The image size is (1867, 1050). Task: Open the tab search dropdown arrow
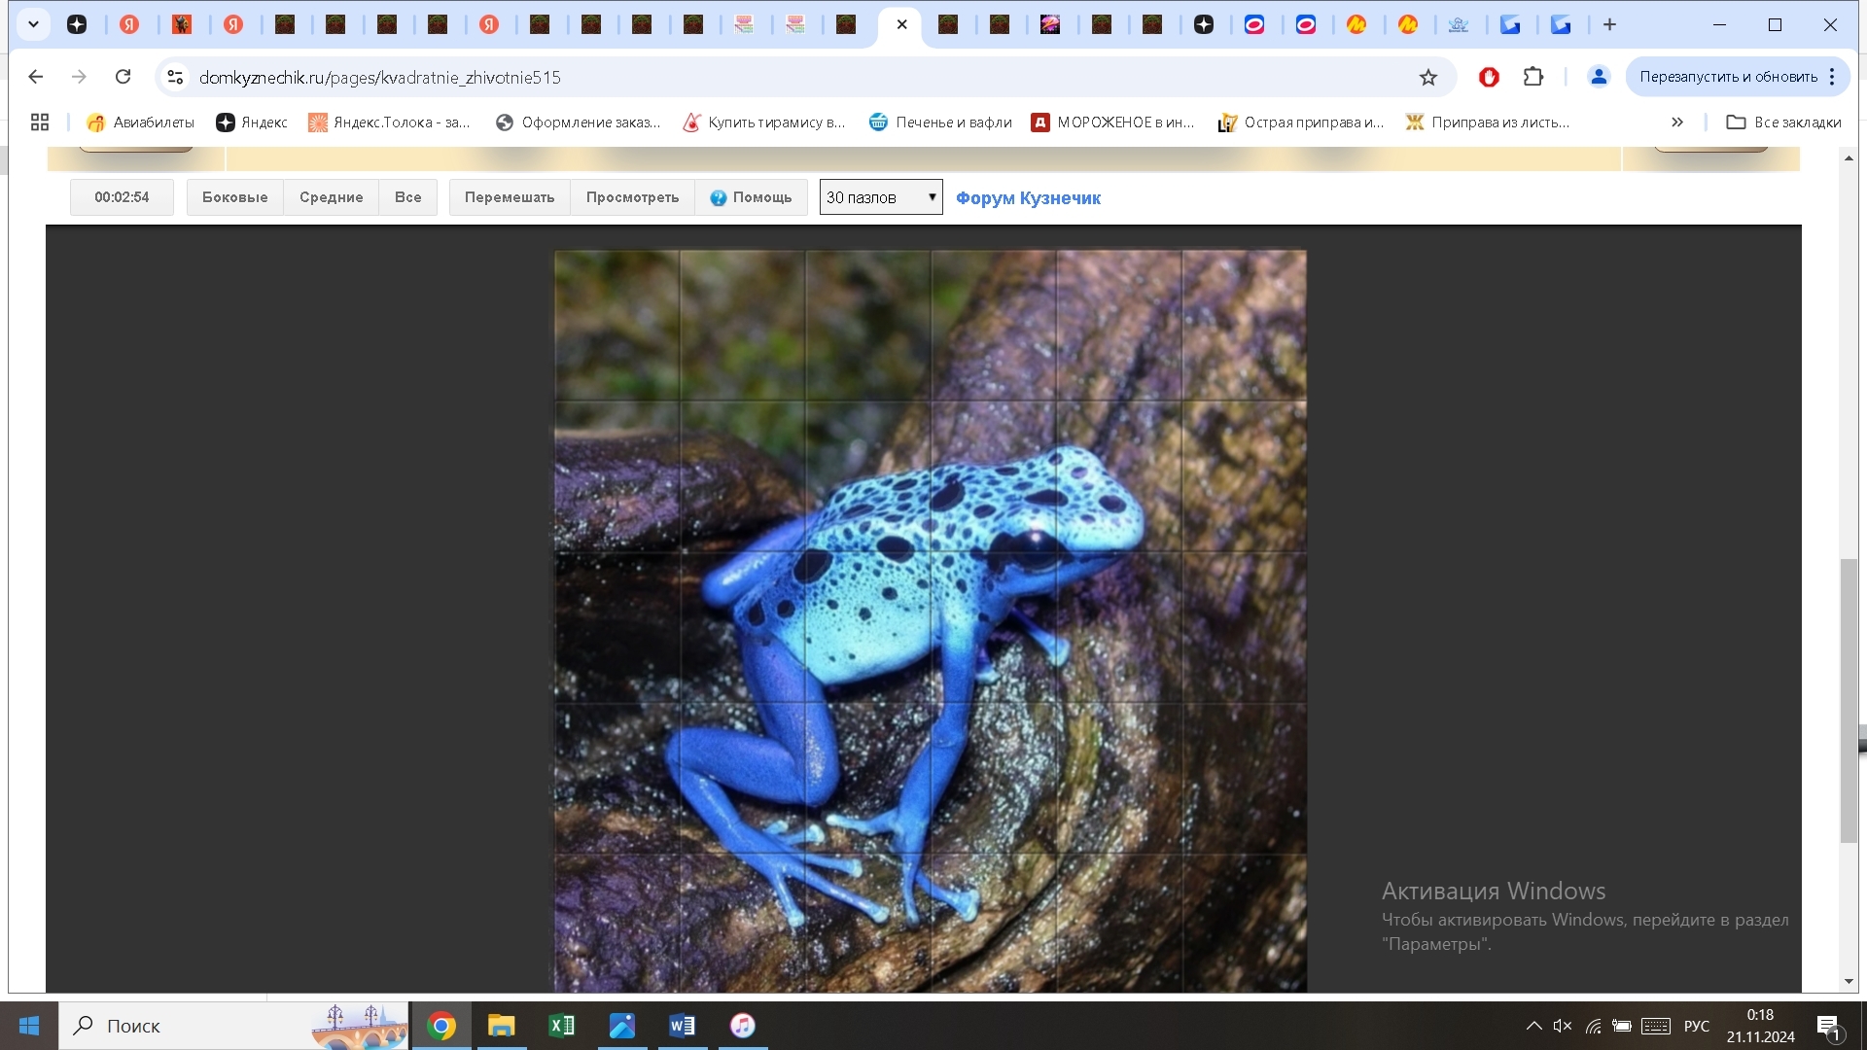tap(33, 24)
